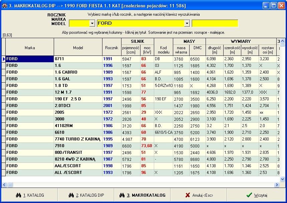Select the 41102RM model cell
Viewport: 287px width, 203px height.
click(x=78, y=126)
